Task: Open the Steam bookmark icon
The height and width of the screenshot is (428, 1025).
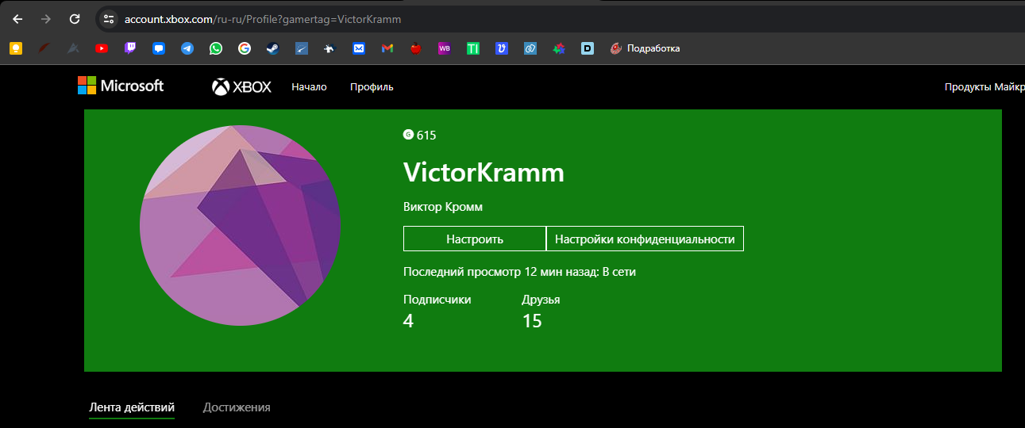Action: click(273, 48)
